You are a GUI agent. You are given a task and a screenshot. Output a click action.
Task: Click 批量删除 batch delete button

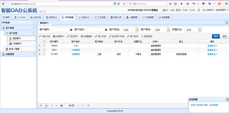[x=87, y=36]
